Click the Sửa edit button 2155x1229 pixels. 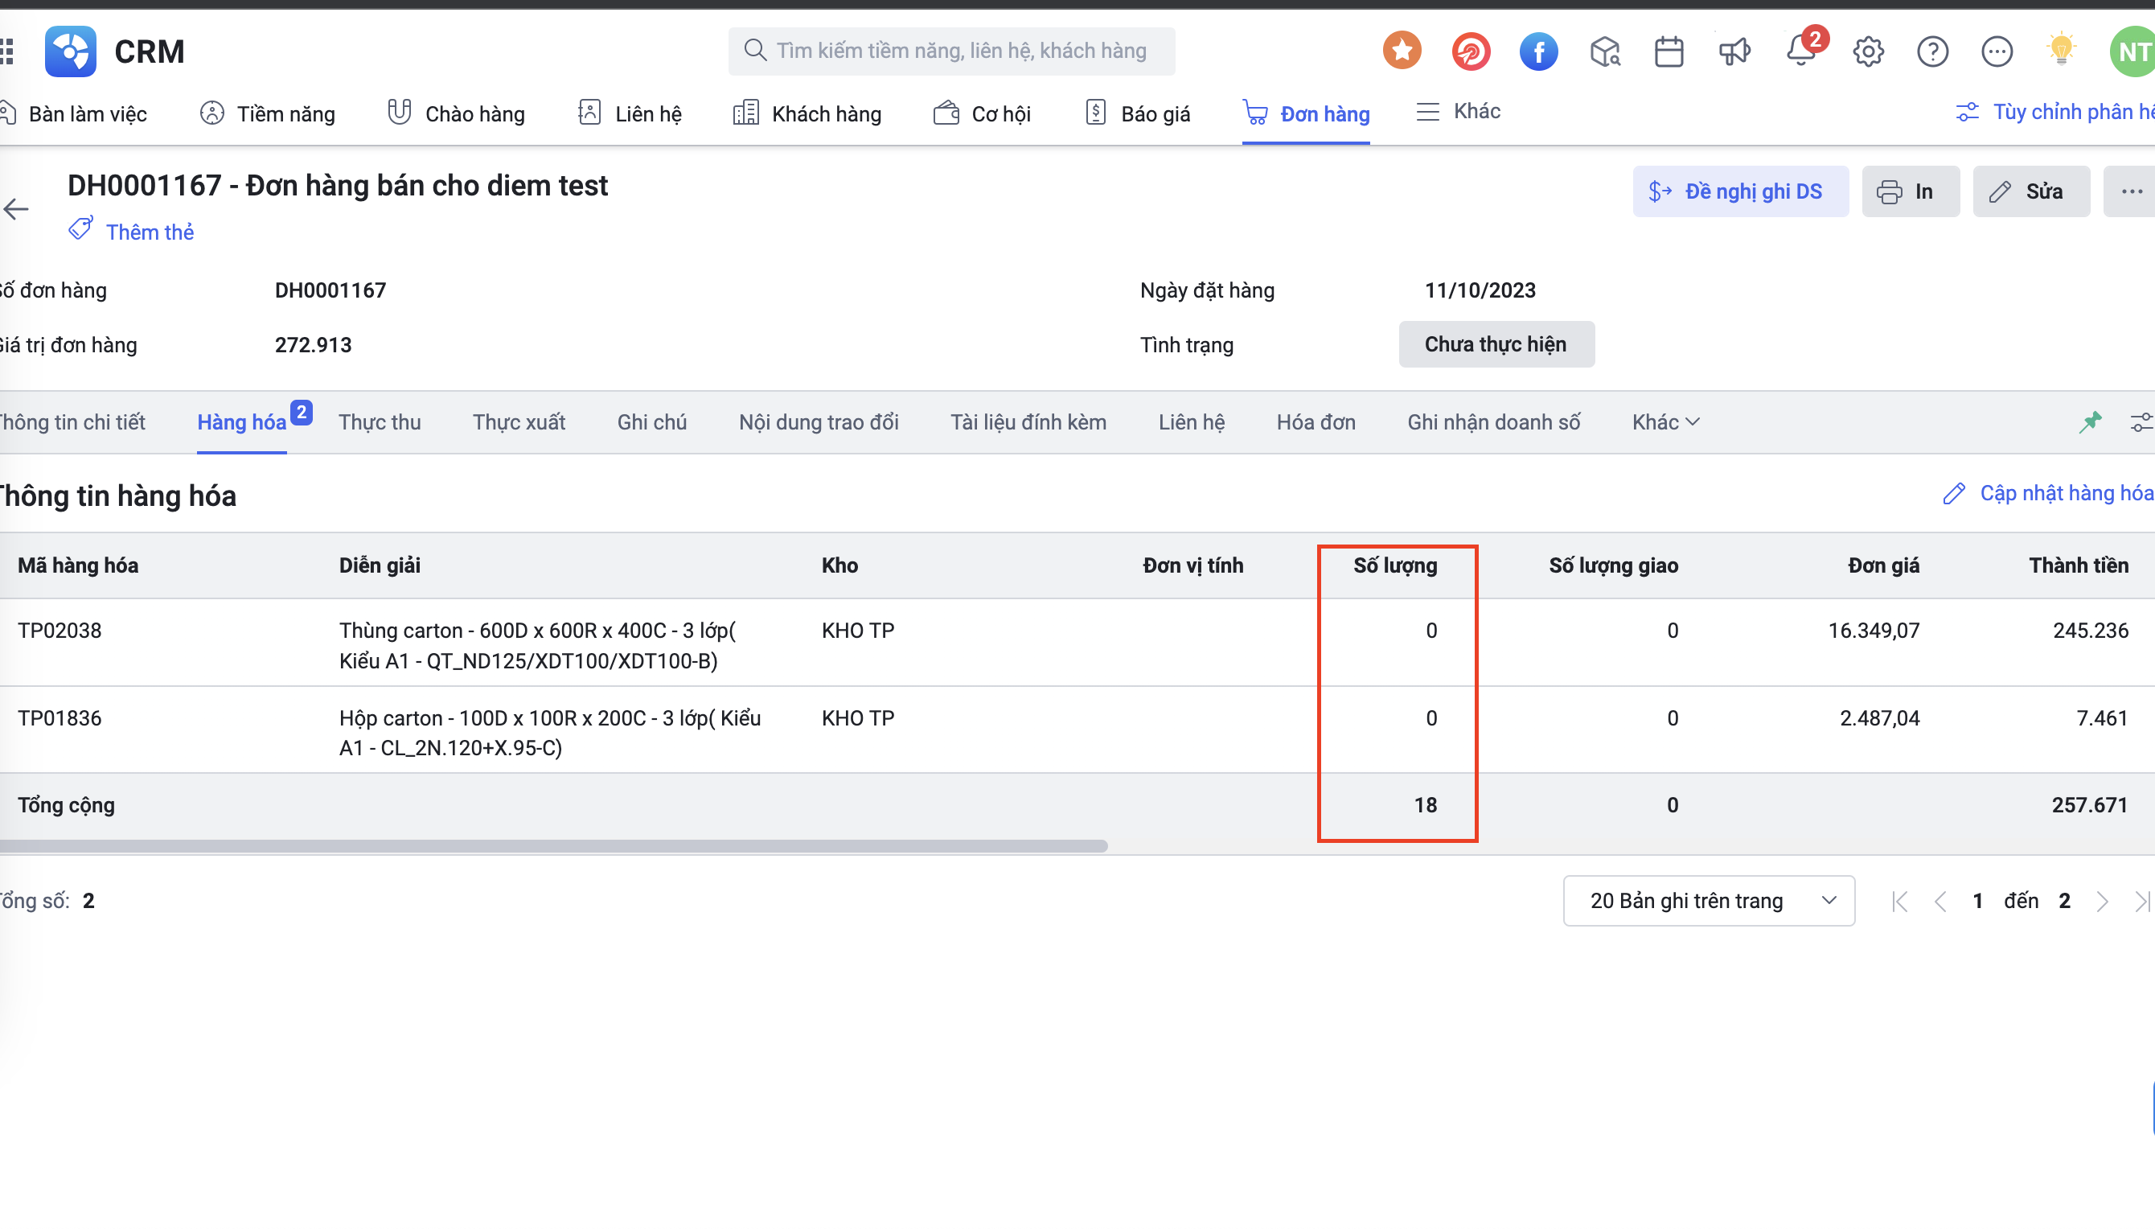pyautogui.click(x=2031, y=191)
